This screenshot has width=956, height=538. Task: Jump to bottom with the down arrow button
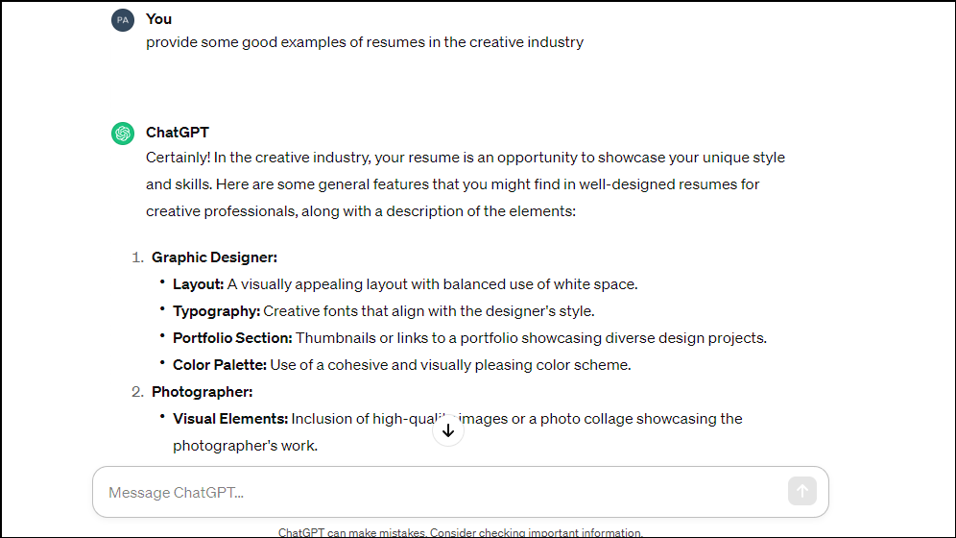(x=448, y=430)
